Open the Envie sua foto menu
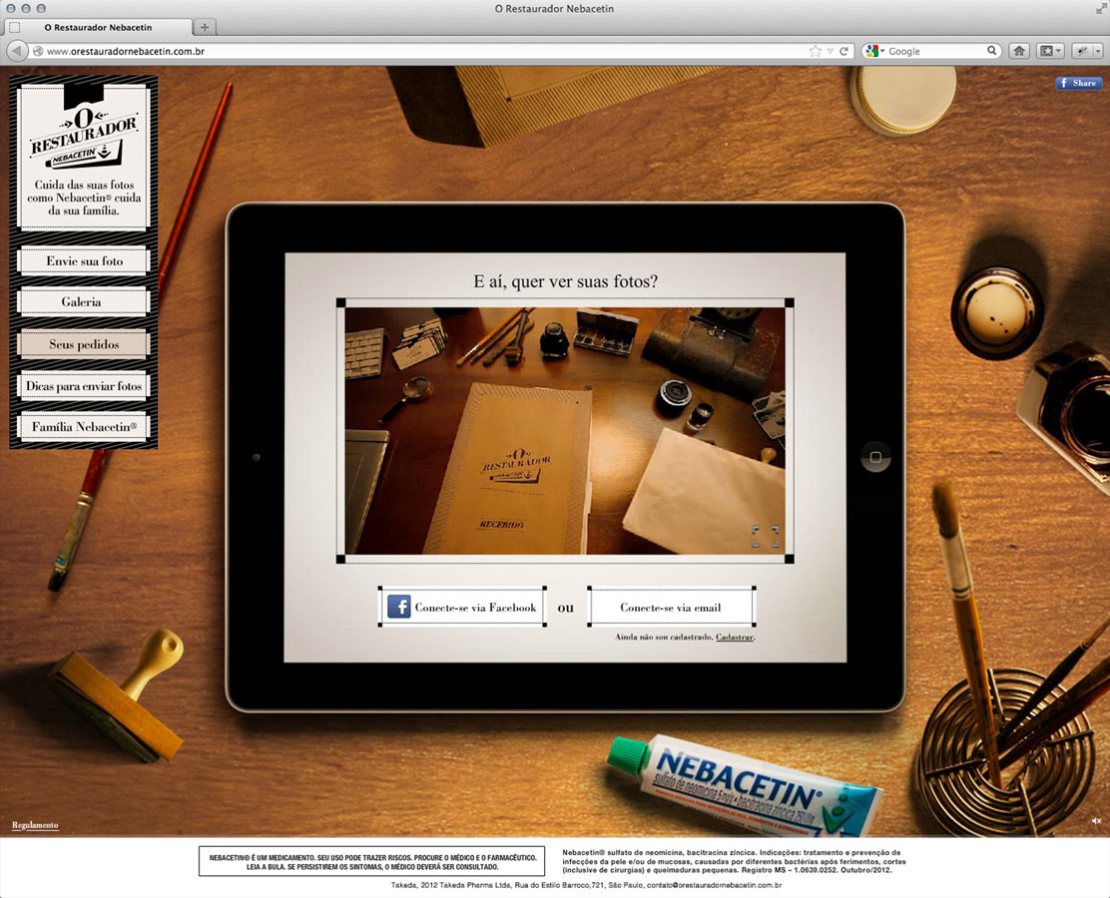 pos(84,261)
